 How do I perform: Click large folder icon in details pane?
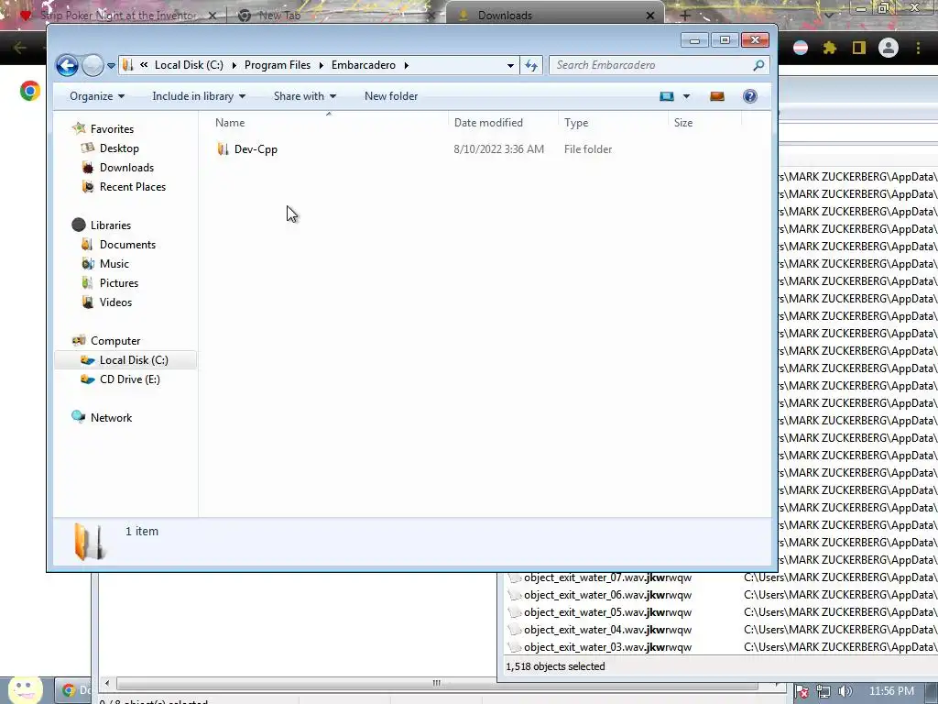click(89, 541)
